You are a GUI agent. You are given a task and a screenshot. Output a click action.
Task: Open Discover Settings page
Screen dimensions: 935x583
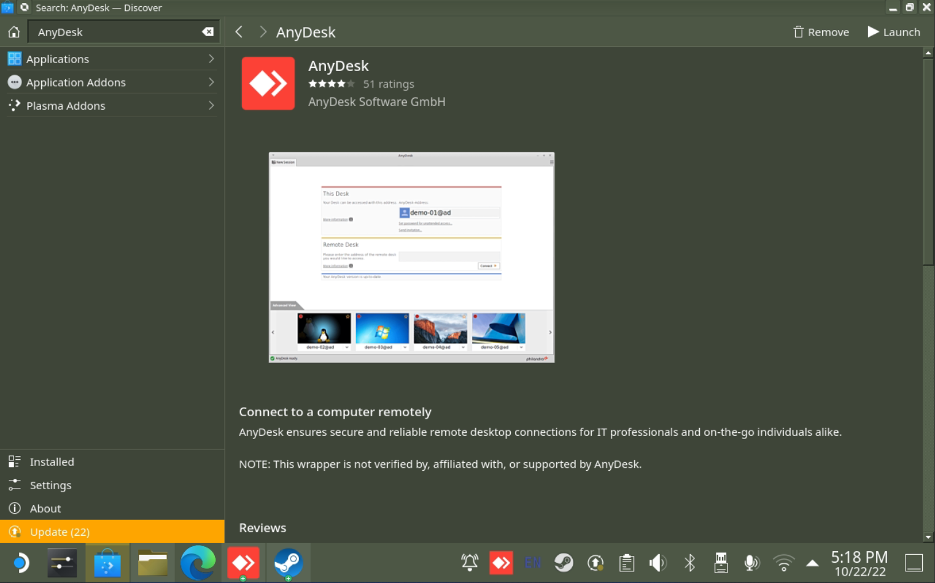tap(112, 485)
